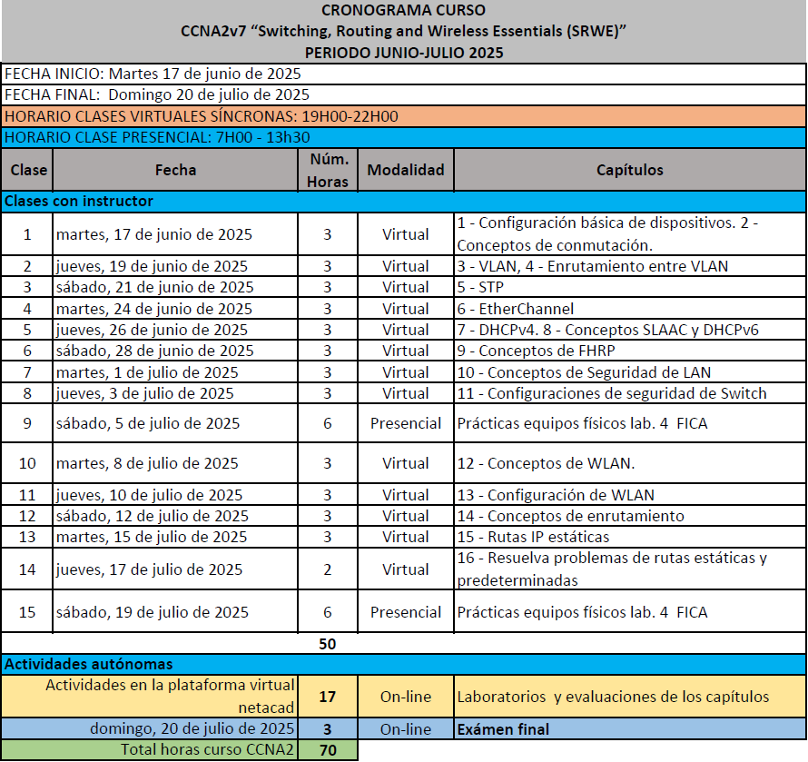The image size is (808, 762).
Task: Click 'PERIODO JUNIO-JULIO 2025' heading
Action: 403,53
